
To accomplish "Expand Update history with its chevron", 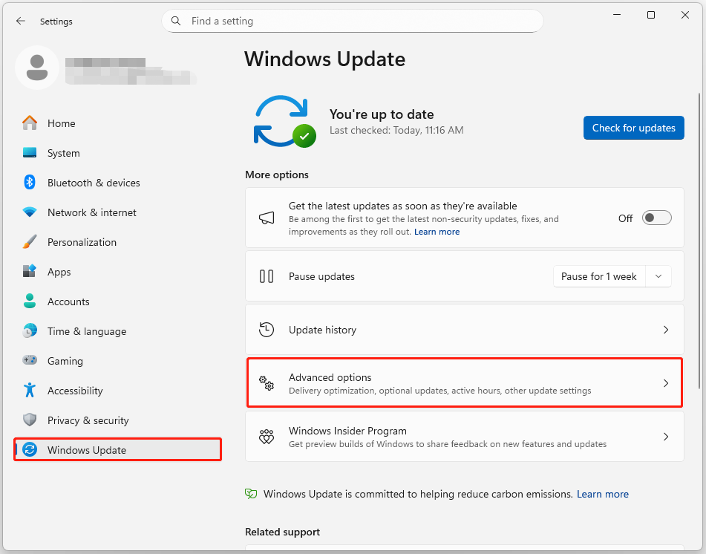I will [666, 329].
